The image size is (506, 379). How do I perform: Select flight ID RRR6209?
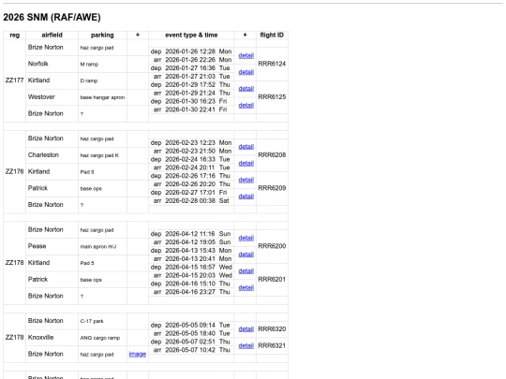pyautogui.click(x=272, y=188)
